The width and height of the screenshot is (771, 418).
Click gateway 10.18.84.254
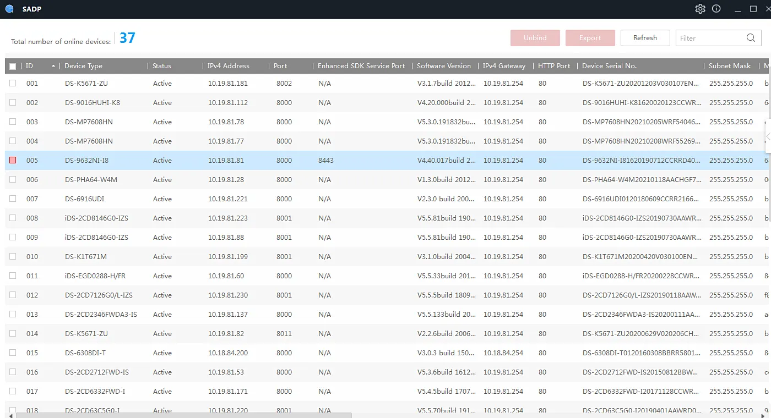pos(503,353)
